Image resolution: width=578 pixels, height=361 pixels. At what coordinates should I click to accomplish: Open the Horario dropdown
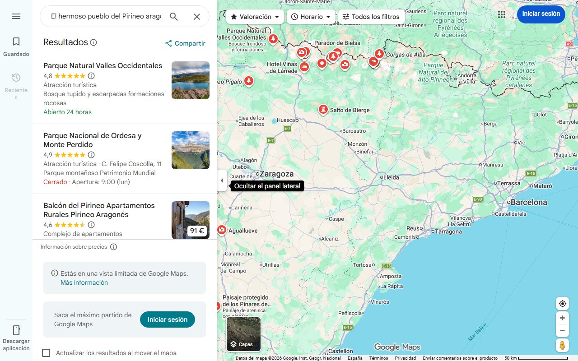pyautogui.click(x=311, y=16)
